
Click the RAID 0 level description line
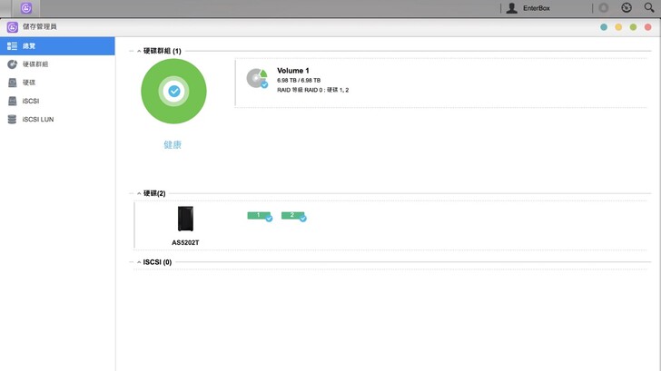click(312, 90)
